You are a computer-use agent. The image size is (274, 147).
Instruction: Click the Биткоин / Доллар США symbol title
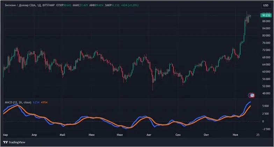point(19,5)
